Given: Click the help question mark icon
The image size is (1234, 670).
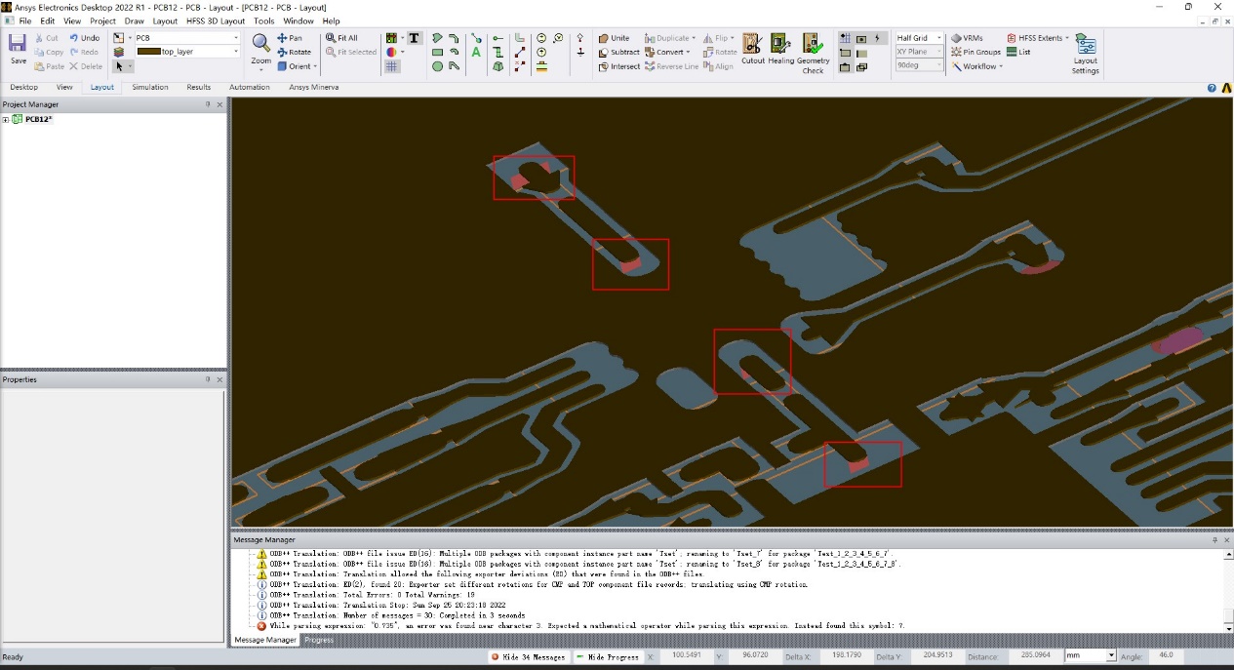Looking at the screenshot, I should pyautogui.click(x=1212, y=87).
